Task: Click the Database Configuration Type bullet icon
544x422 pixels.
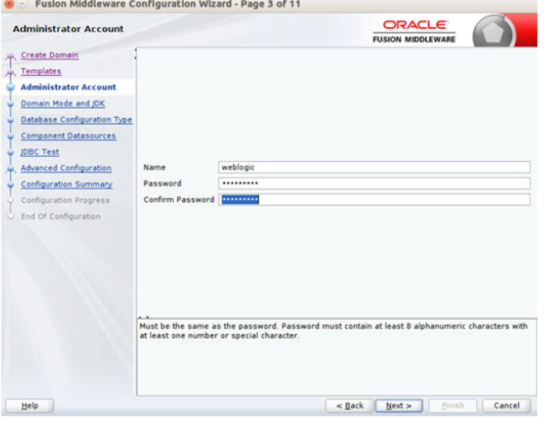Action: click(x=11, y=120)
